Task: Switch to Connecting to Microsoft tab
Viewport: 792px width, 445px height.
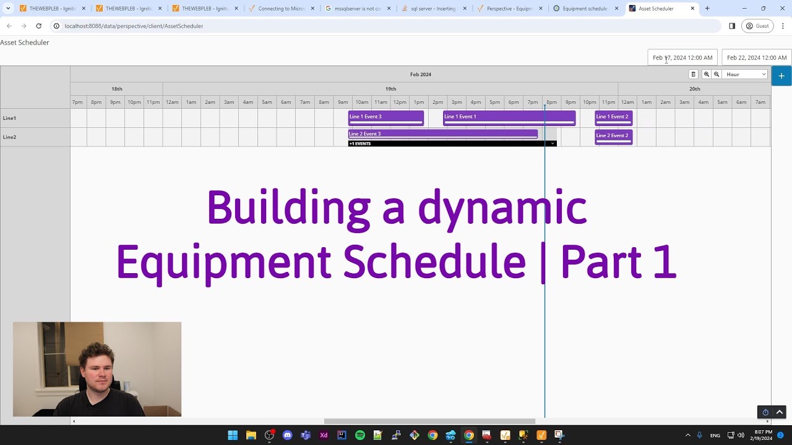Action: [x=280, y=9]
